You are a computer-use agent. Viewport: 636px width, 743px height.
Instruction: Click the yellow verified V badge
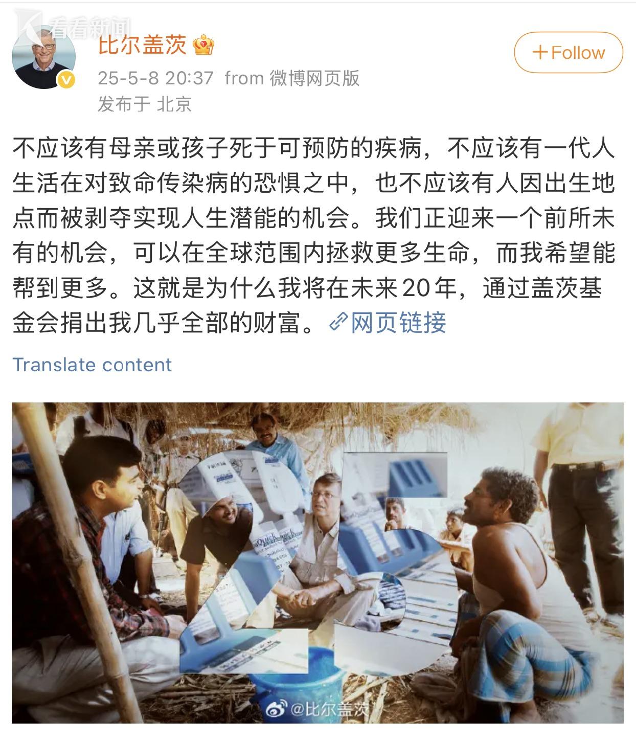pos(67,80)
